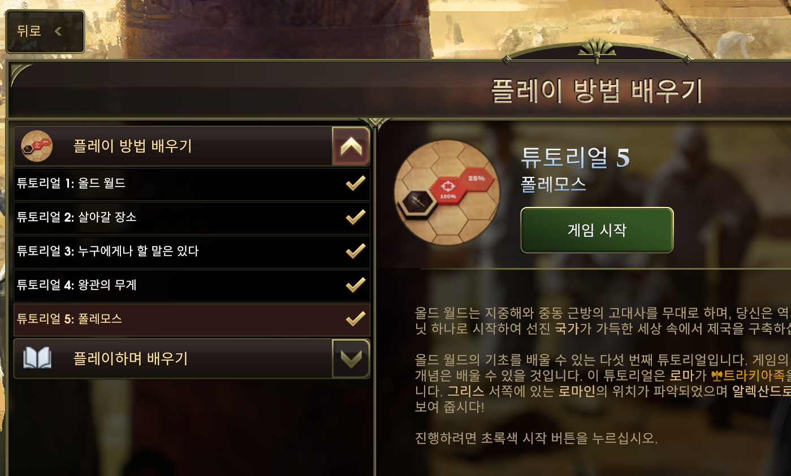The image size is (791, 476).
Task: Click the left arrow icon on 뒤로 button
Action: [58, 31]
